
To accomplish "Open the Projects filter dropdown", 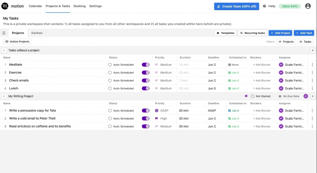I will coord(286,42).
